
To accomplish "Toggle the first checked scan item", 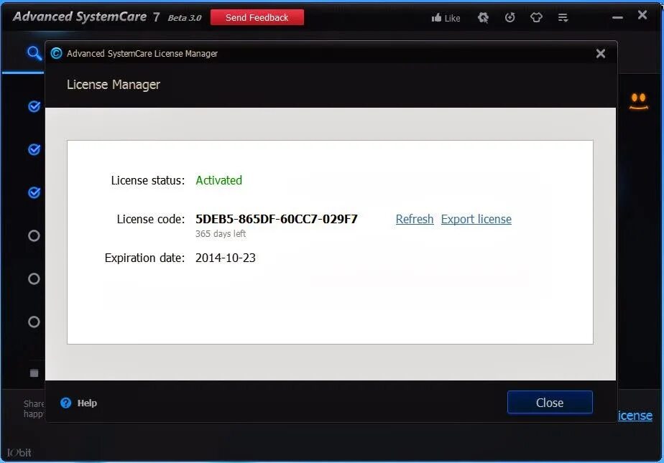I will point(34,106).
